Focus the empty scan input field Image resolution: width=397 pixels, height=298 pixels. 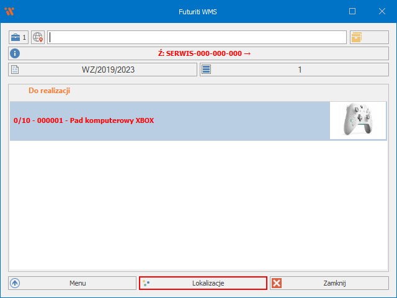coord(197,37)
